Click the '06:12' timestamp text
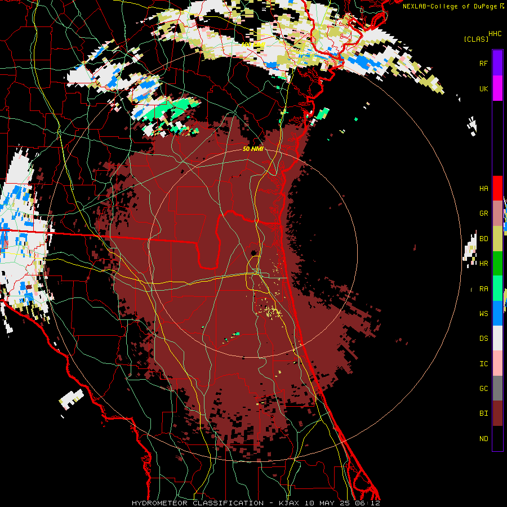The image size is (507, 507). (x=367, y=503)
